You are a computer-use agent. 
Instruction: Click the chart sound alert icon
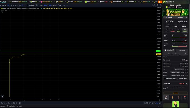pyautogui.click(x=154, y=5)
